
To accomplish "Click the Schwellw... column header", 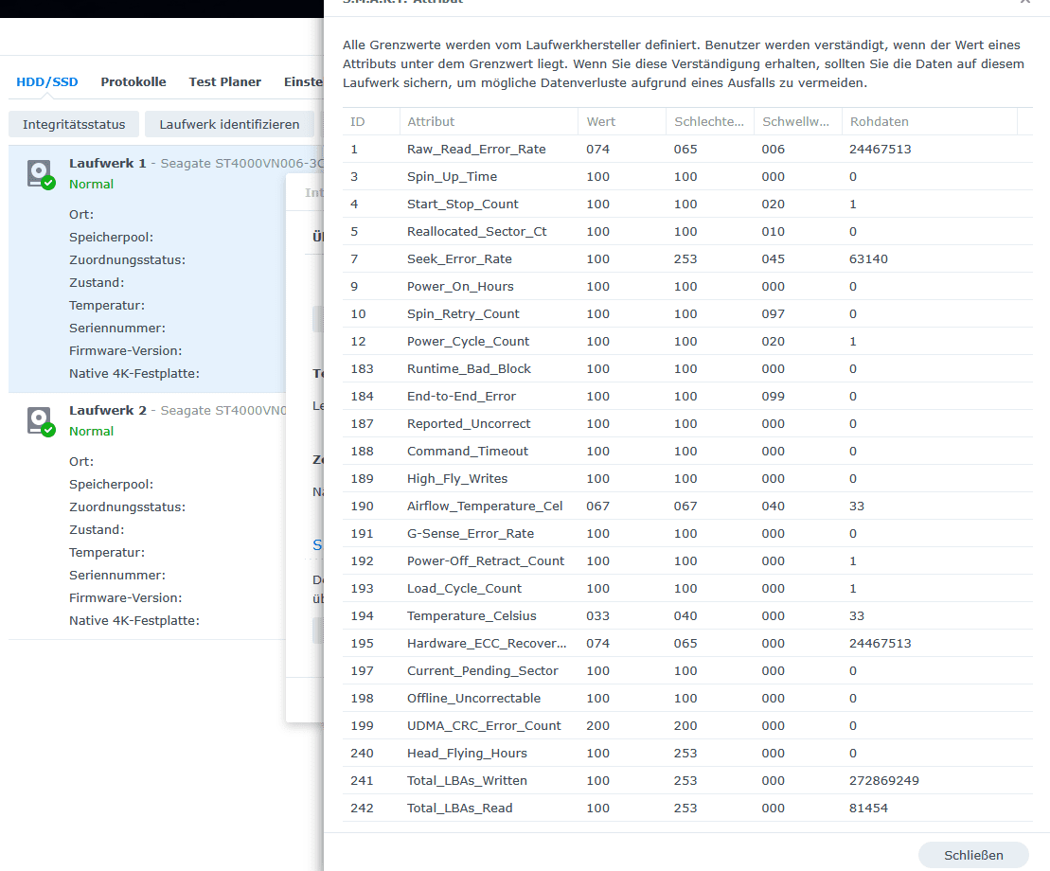I will (x=797, y=121).
